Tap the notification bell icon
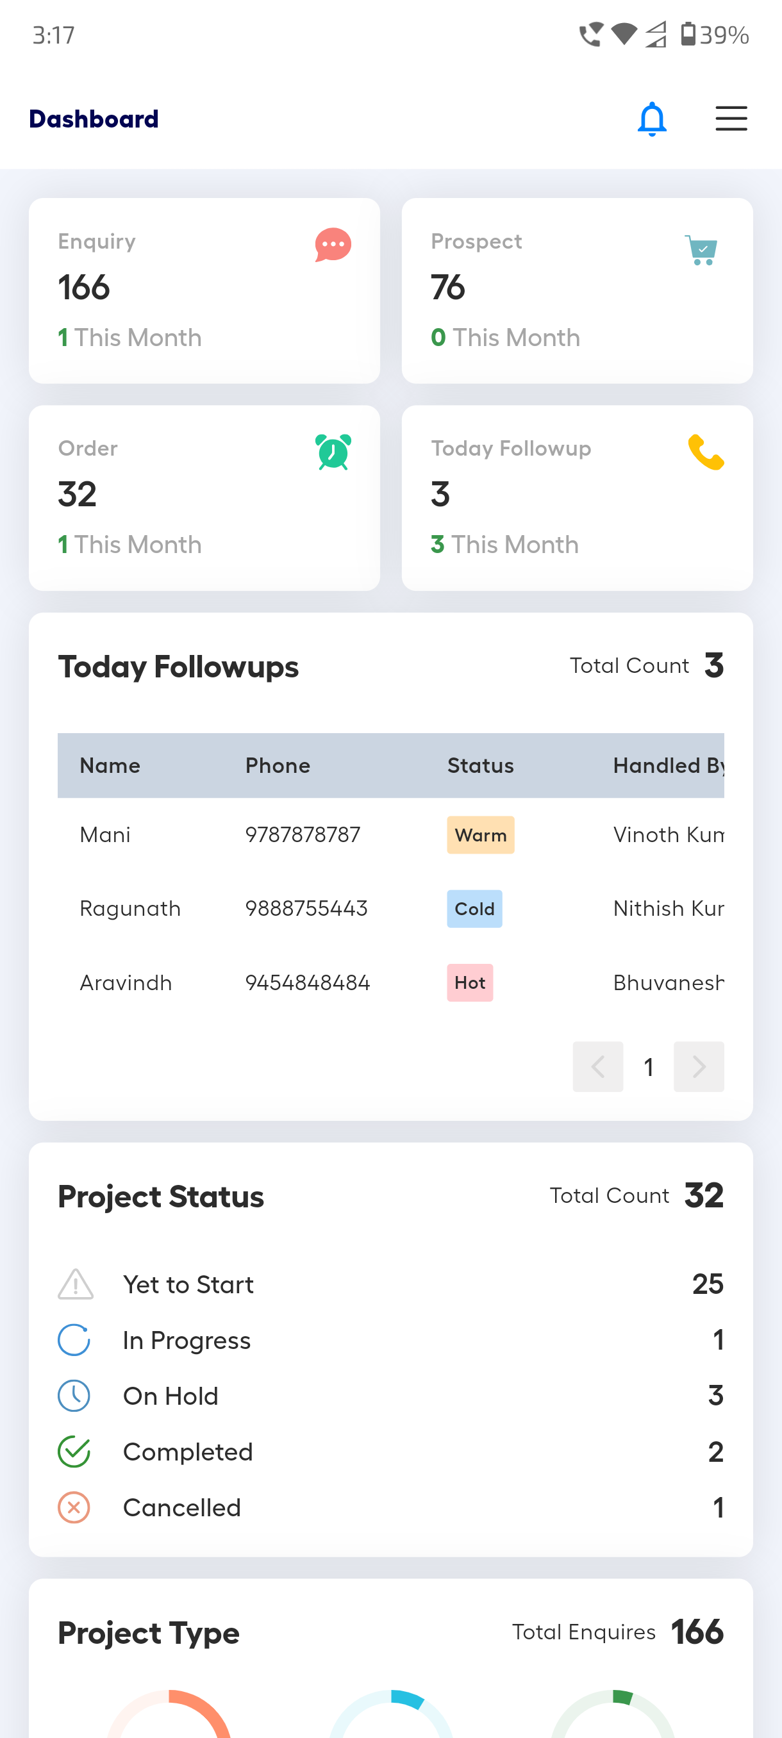 coord(652,119)
